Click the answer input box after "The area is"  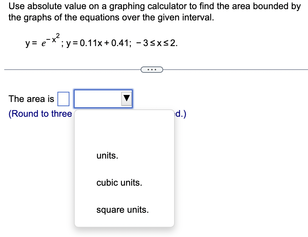tap(63, 99)
